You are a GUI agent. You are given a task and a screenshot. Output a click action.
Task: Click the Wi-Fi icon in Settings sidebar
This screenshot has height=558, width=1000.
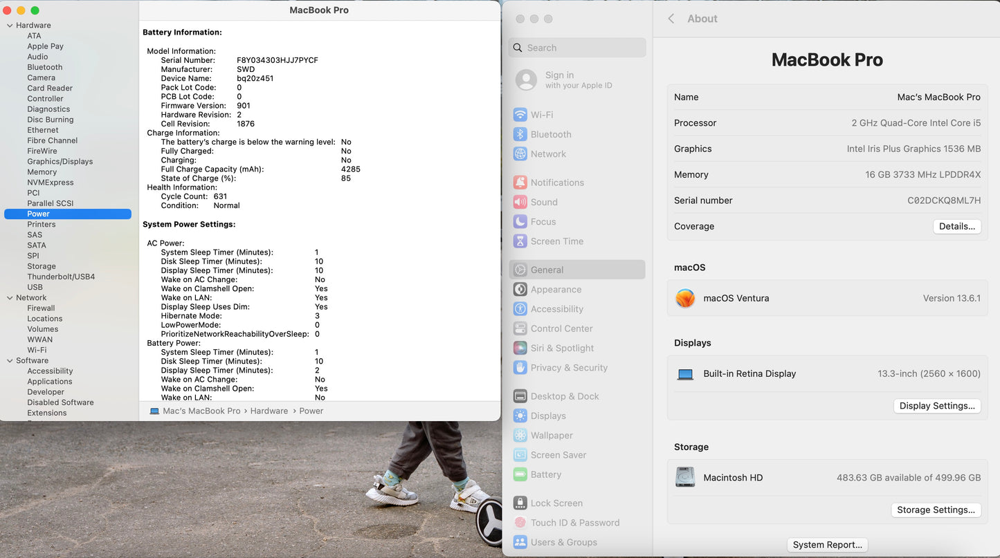coord(520,115)
